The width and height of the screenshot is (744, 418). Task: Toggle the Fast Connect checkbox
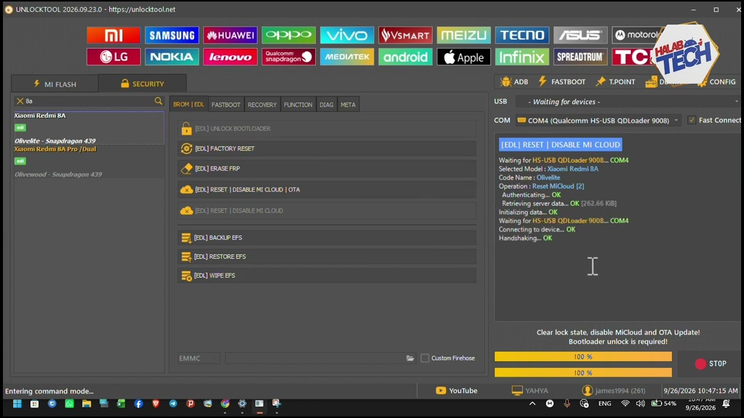click(692, 120)
